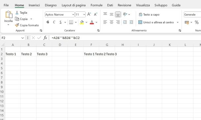
Task: Open Carattere font dialog launcher
Action: click(98, 30)
